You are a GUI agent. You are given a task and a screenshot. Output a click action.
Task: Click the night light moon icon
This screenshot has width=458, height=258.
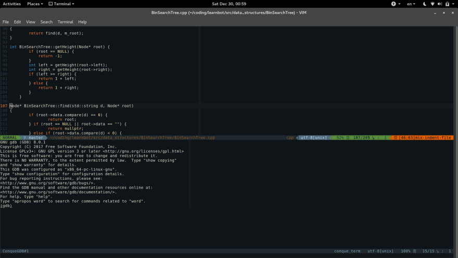[x=425, y=4]
